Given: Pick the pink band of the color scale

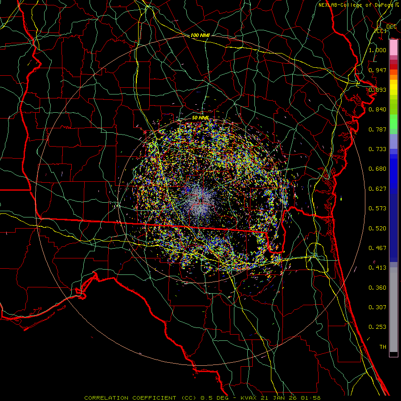Looking at the screenshot, I should tap(393, 48).
